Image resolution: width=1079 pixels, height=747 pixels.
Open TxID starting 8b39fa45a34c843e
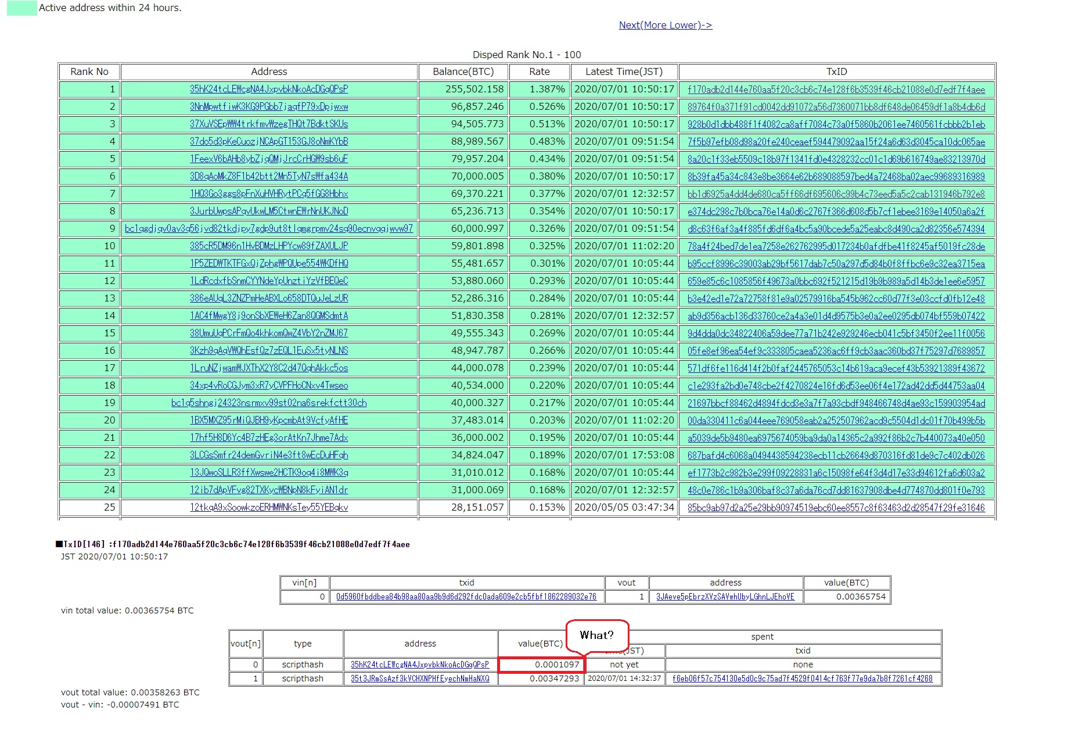coord(836,176)
